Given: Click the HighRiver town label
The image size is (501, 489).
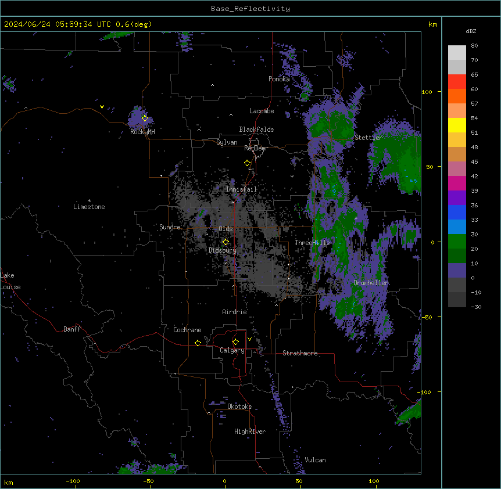Looking at the screenshot, I should point(250,432).
